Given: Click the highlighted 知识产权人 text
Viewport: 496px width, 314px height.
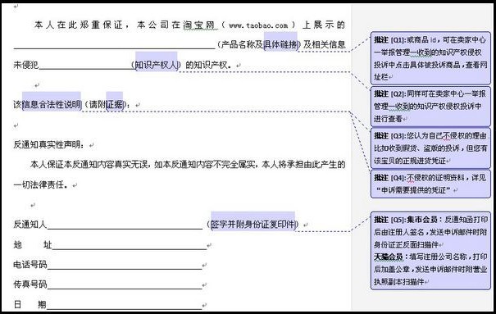Looking at the screenshot, I should point(157,65).
